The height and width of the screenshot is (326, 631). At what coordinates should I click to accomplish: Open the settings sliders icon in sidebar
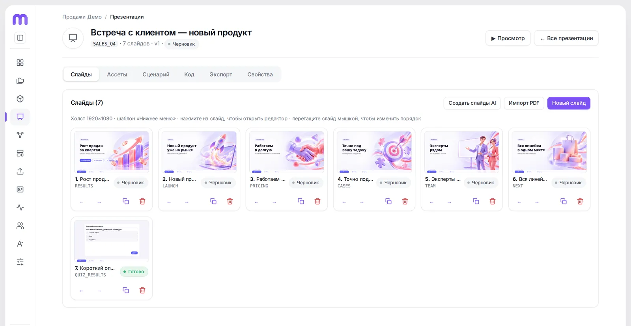(20, 262)
